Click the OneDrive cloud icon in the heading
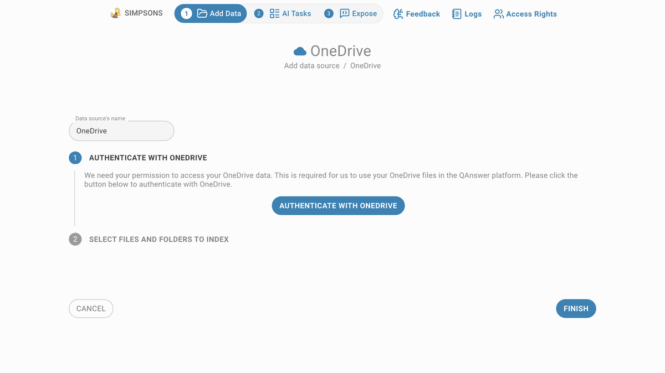This screenshot has height=373, width=665. pyautogui.click(x=300, y=51)
